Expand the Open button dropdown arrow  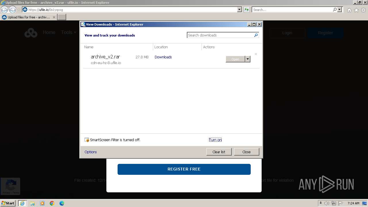pyautogui.click(x=248, y=59)
